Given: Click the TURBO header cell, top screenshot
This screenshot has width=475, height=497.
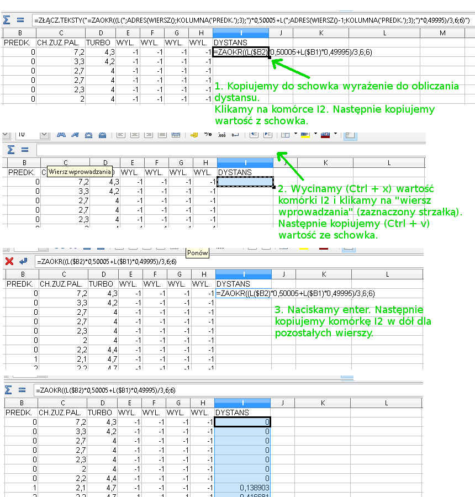Looking at the screenshot, I should pos(101,43).
